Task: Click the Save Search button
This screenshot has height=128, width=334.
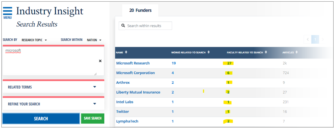Action: [x=93, y=119]
